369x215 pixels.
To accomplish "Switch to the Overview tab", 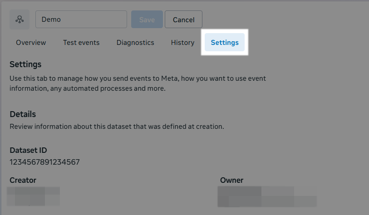I will click(31, 43).
